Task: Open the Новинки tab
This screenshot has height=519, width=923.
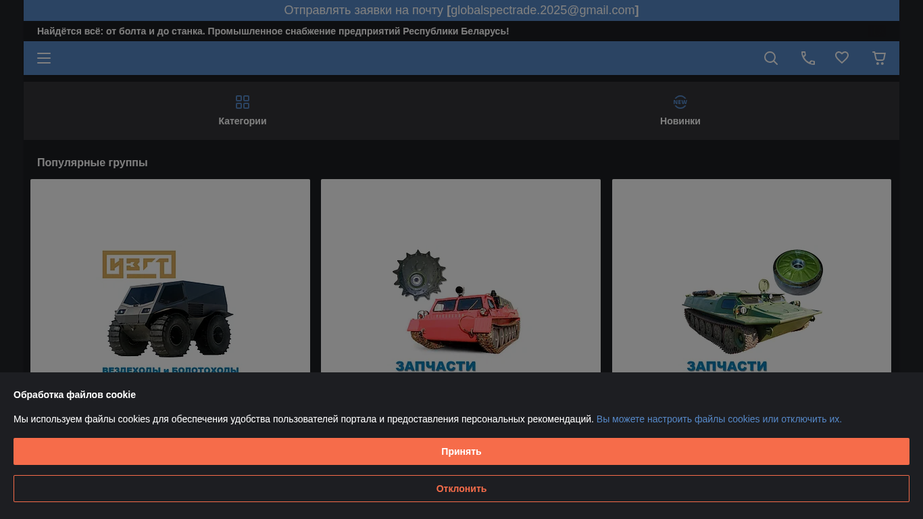Action: [x=680, y=111]
